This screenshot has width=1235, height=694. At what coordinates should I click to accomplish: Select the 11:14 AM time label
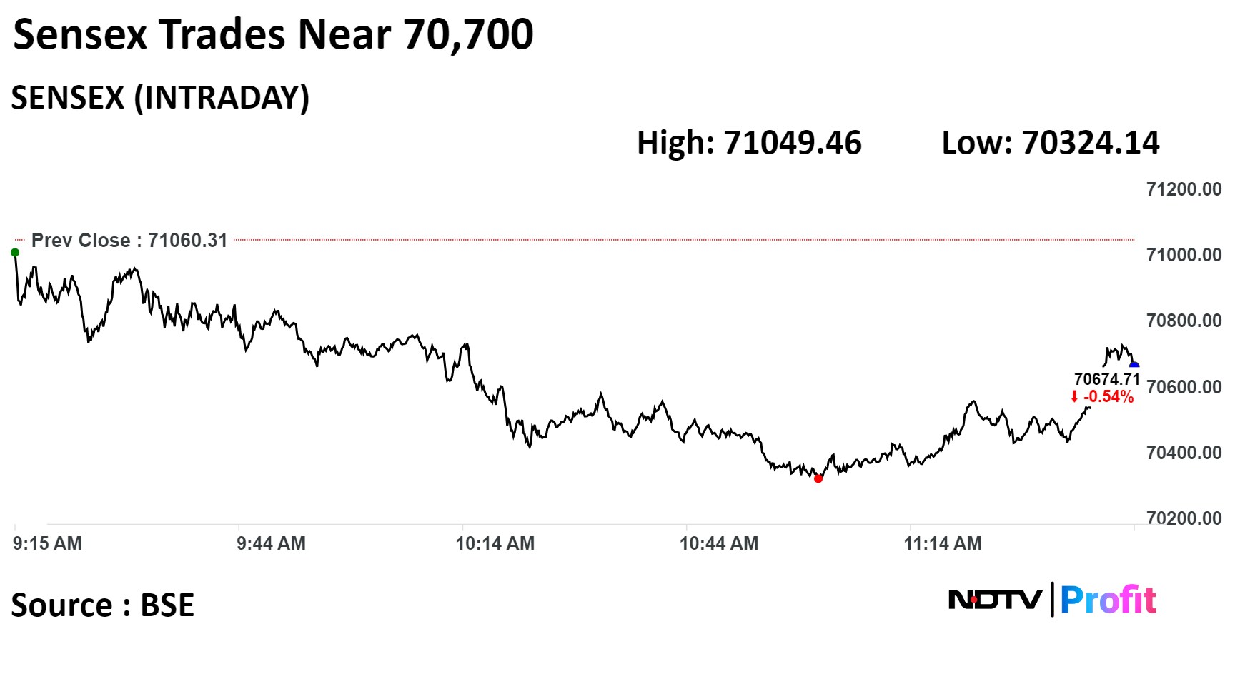pos(942,543)
